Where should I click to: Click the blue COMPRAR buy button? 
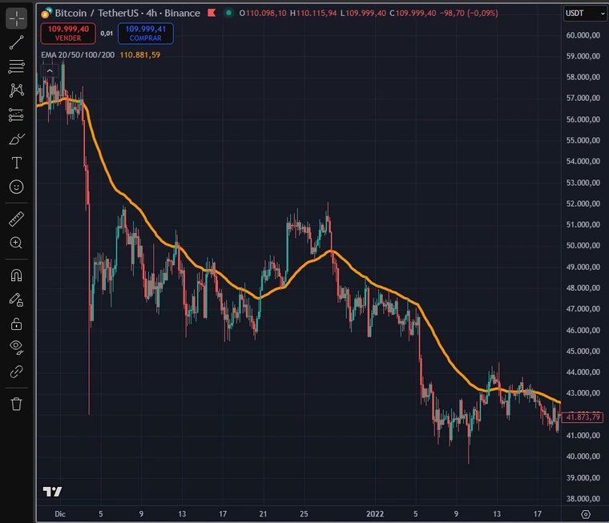[x=146, y=34]
